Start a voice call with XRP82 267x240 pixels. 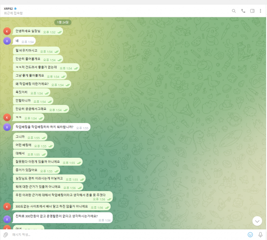coord(243,11)
